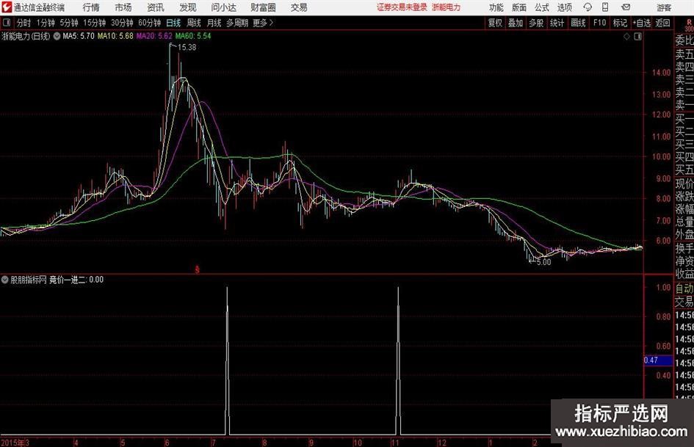694x447 pixels.
Task: Switch to the 周线 weekly tab
Action: [194, 23]
